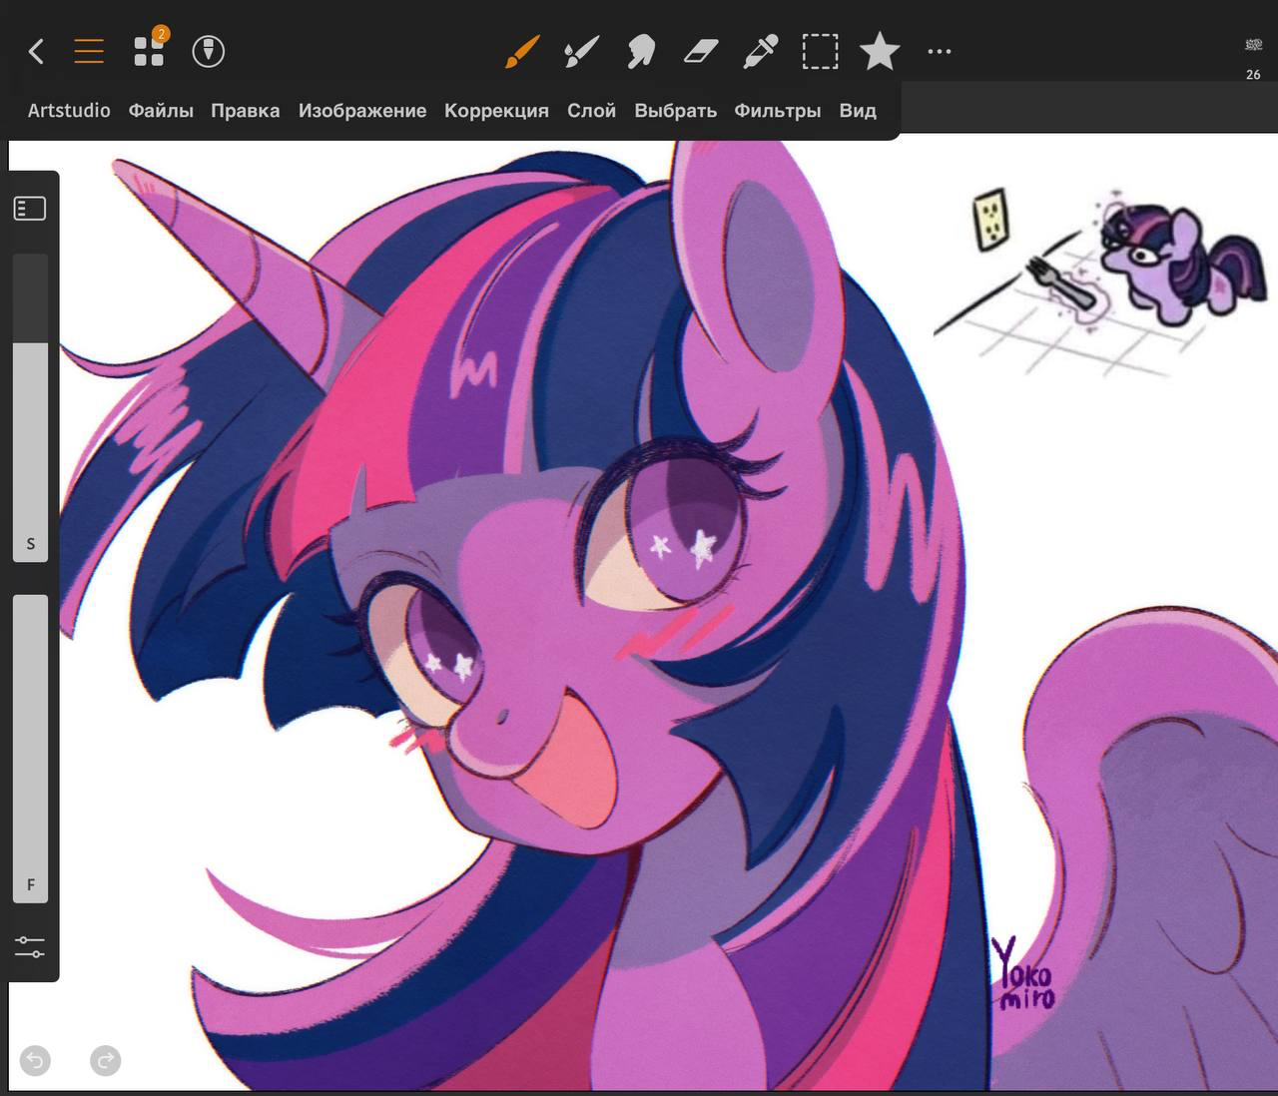Open the grid panels icon with badge
The image size is (1278, 1096).
pyautogui.click(x=149, y=50)
